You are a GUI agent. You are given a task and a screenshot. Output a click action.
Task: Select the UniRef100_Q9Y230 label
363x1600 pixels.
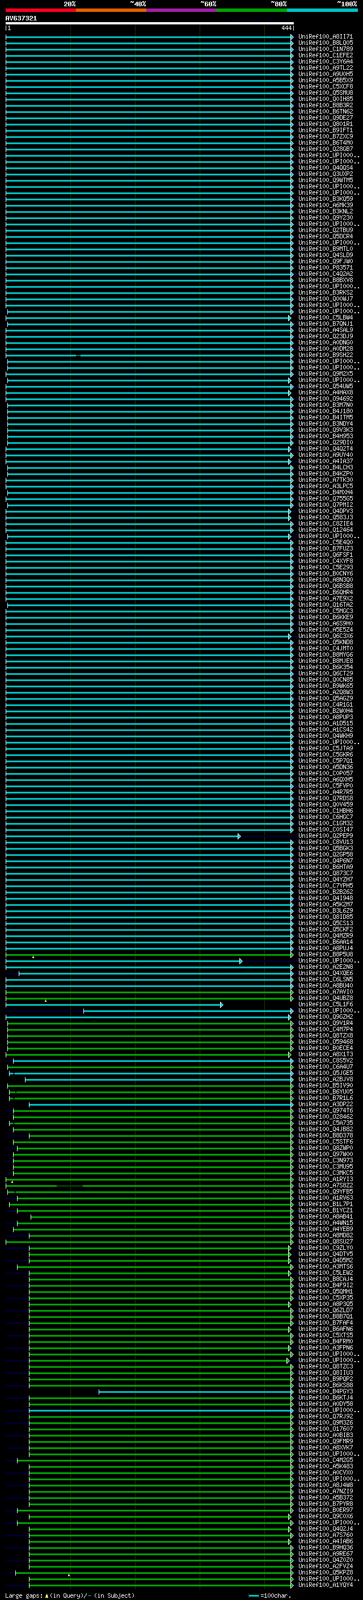pyautogui.click(x=326, y=217)
